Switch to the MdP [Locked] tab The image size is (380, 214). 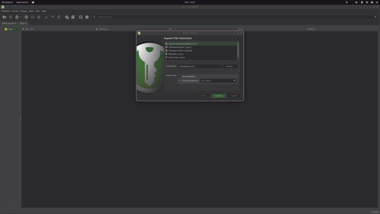pos(8,23)
